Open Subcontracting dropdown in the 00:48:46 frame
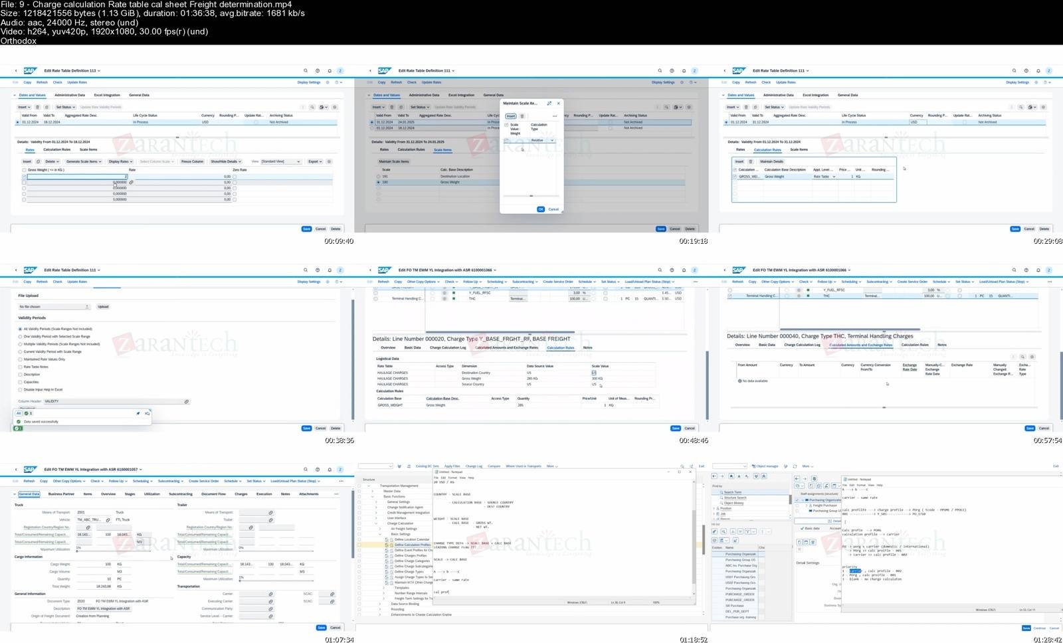Image resolution: width=1063 pixels, height=643 pixels. coord(524,282)
